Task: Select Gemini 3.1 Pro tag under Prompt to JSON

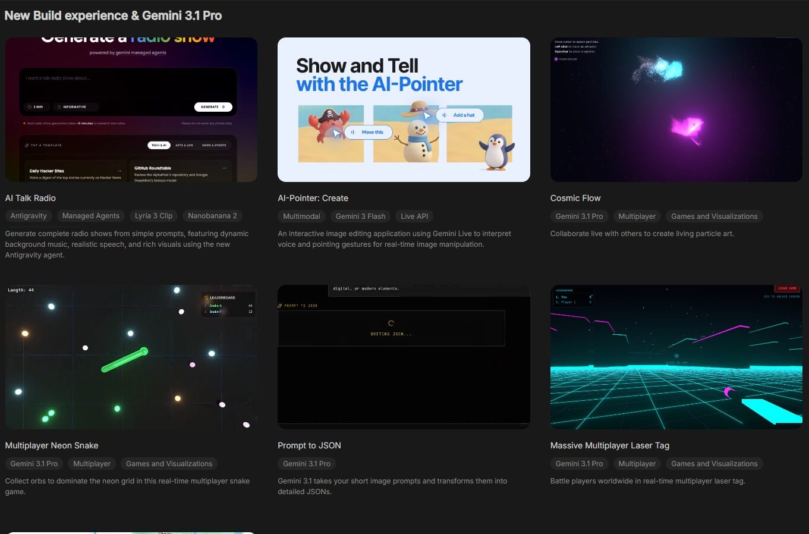Action: 307,464
